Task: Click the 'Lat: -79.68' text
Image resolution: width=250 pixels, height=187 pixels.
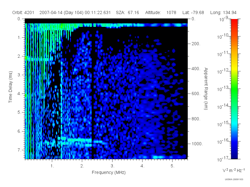Action: pos(193,12)
